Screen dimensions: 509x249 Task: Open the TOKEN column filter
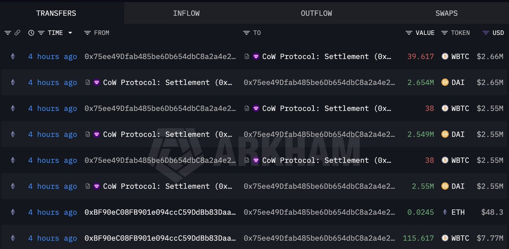pos(445,33)
